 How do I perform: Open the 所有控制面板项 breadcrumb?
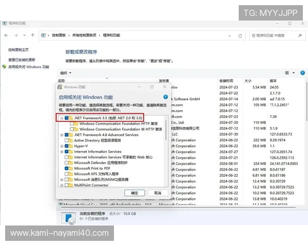[84, 35]
